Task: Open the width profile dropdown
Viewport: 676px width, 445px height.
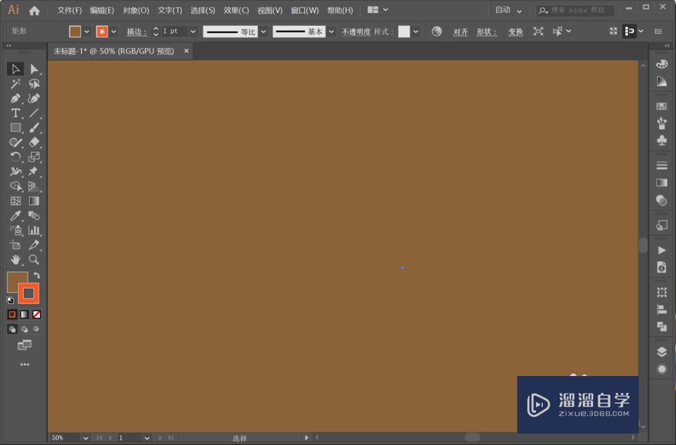Action: coord(264,32)
